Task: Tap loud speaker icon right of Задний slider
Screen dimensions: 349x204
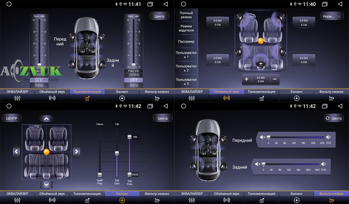Action: point(323,164)
